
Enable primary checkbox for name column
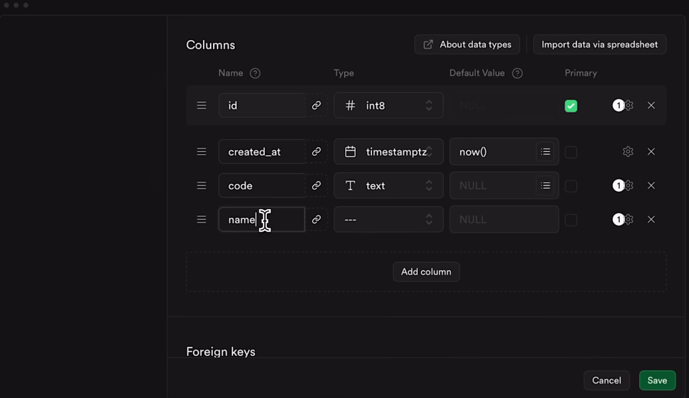pos(571,220)
